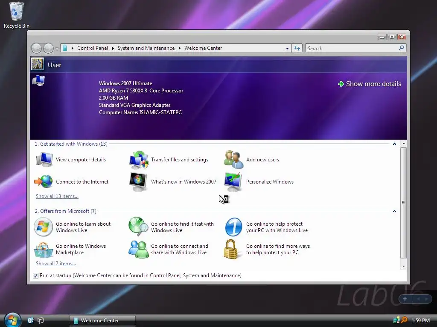
Task: Collapse the Get started with Windows section
Action: coord(394,144)
